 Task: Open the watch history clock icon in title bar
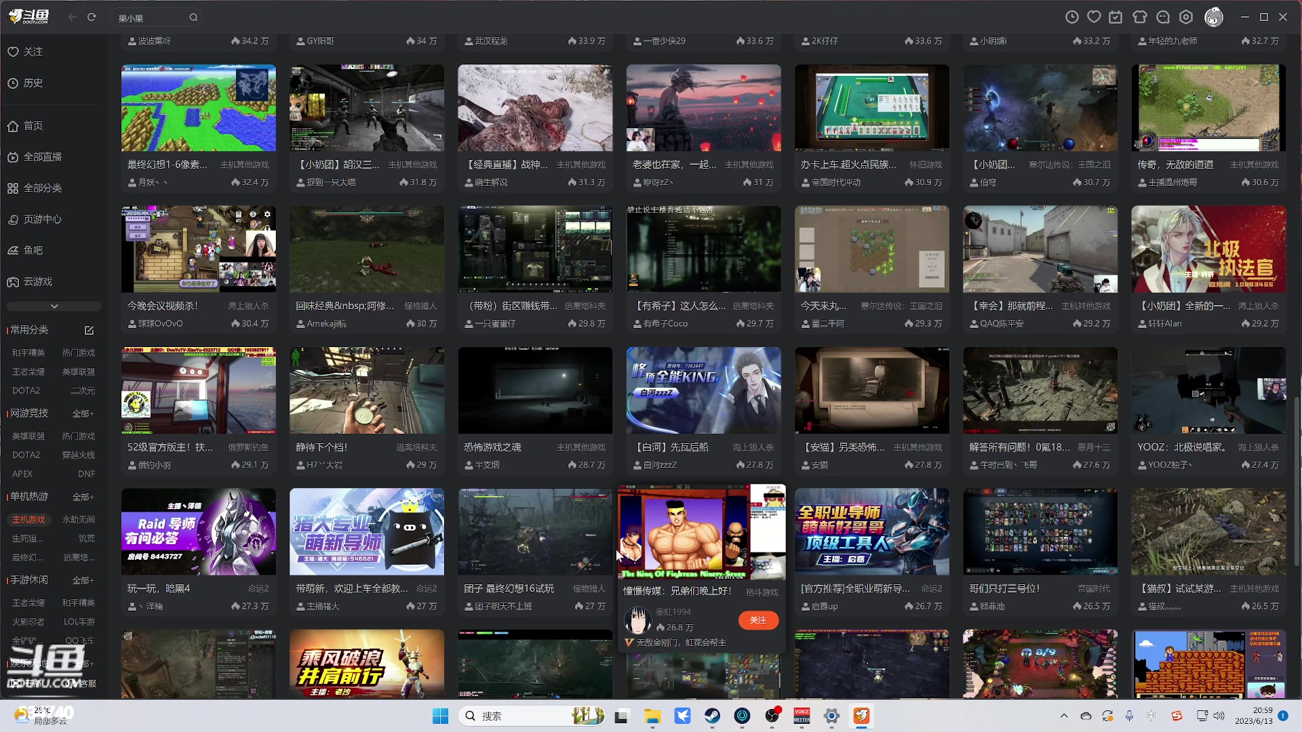point(1071,18)
